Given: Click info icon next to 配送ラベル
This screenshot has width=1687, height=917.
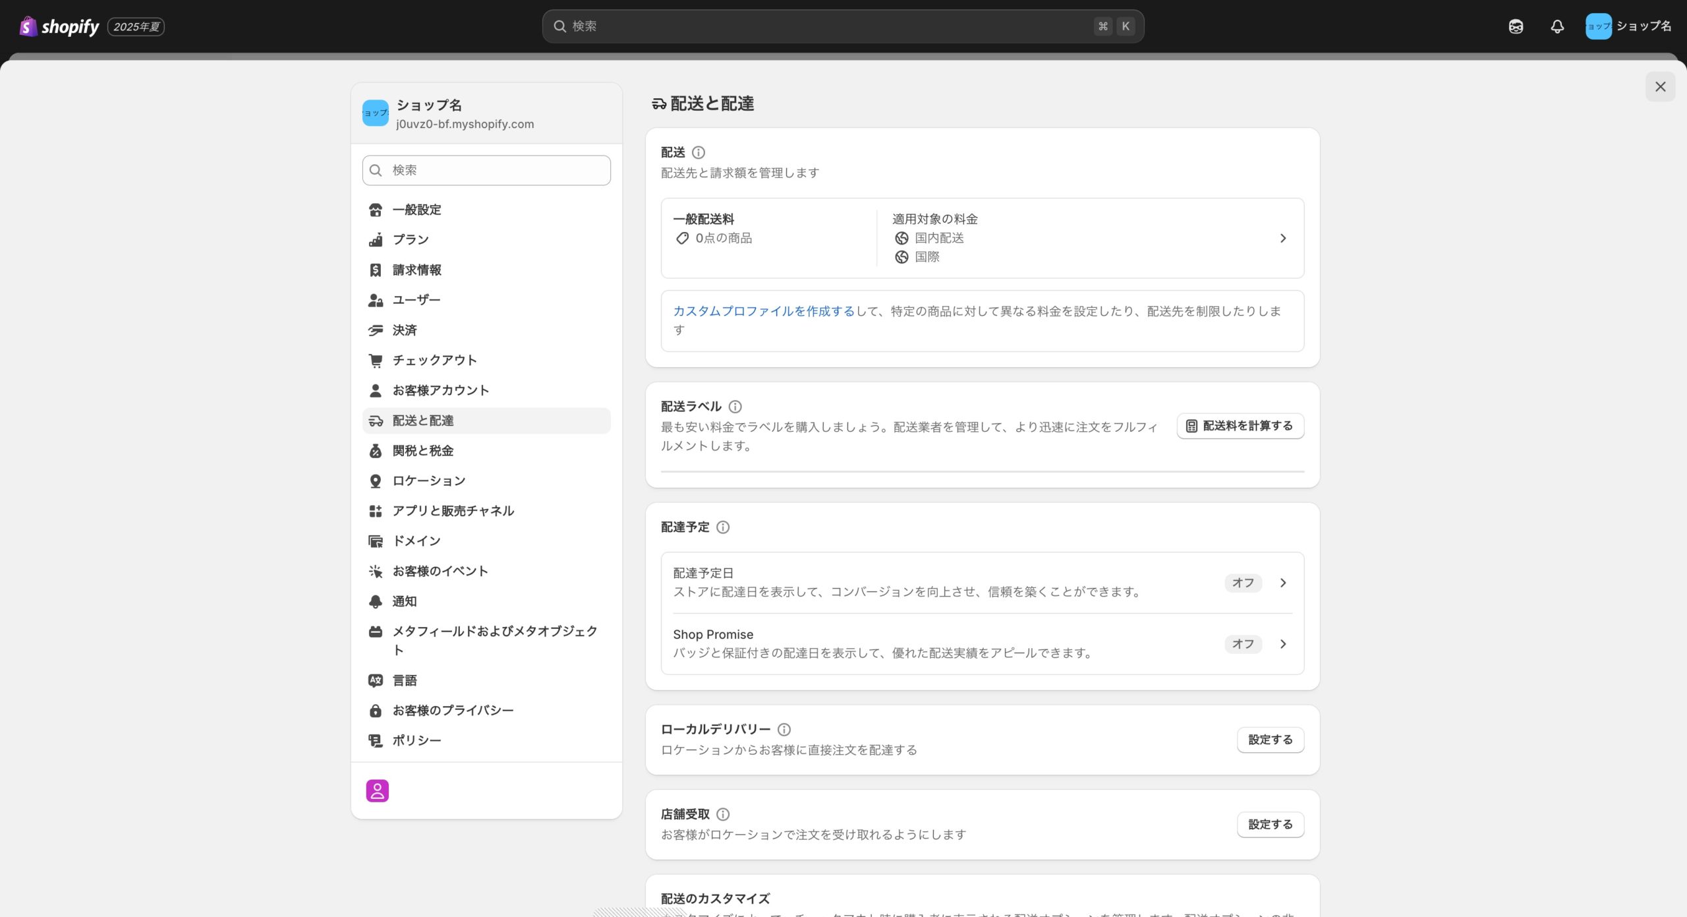Looking at the screenshot, I should pos(735,407).
